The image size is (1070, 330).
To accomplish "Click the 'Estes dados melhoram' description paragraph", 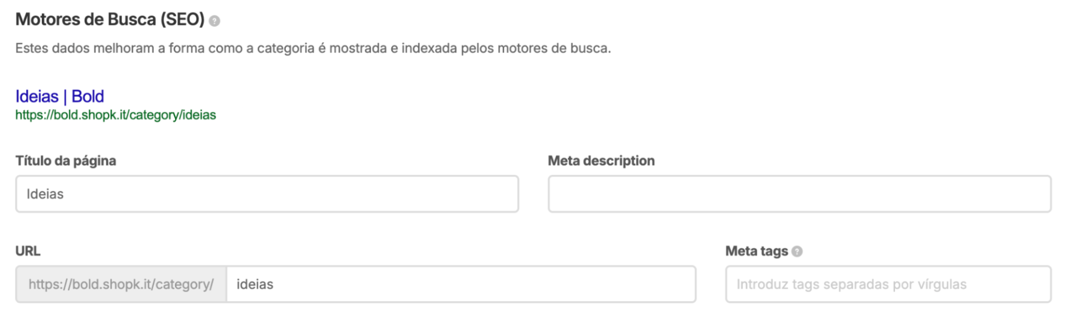I will click(313, 48).
